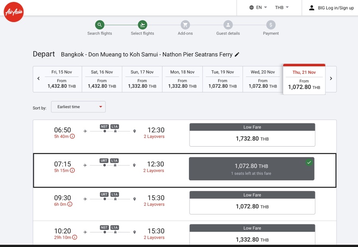This screenshot has height=247, width=358.
Task: Open the EN language dropdown
Action: (261, 8)
